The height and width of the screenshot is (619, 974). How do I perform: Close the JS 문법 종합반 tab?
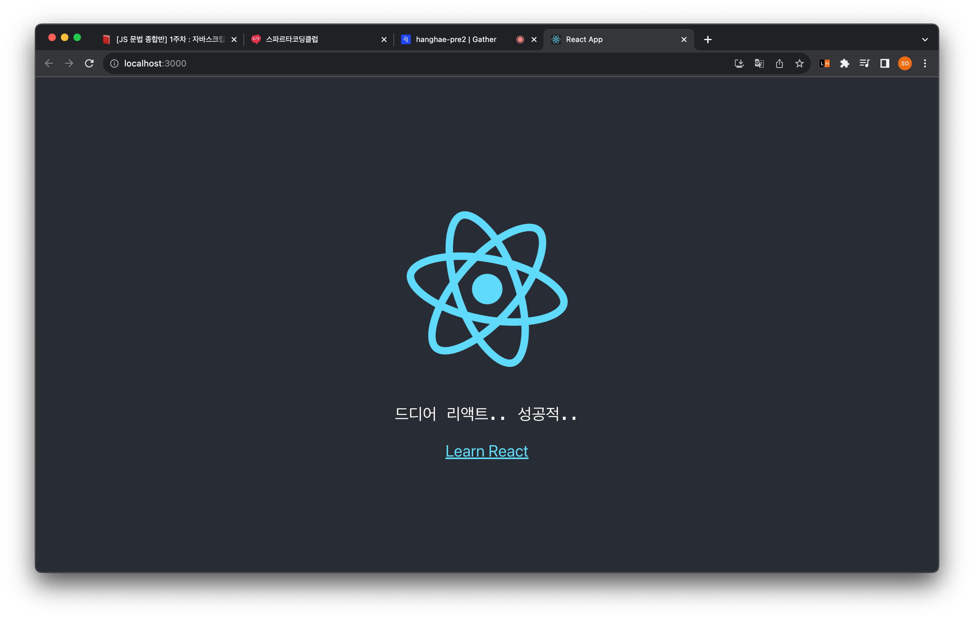point(234,40)
